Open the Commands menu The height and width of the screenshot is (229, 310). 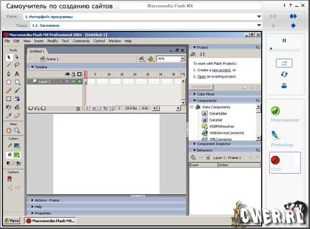pos(81,41)
